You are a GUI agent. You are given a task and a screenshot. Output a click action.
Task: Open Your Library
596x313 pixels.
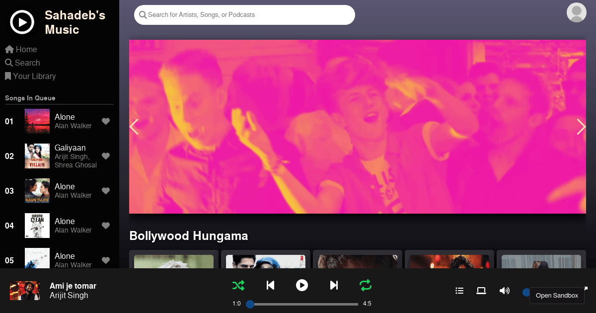(30, 76)
